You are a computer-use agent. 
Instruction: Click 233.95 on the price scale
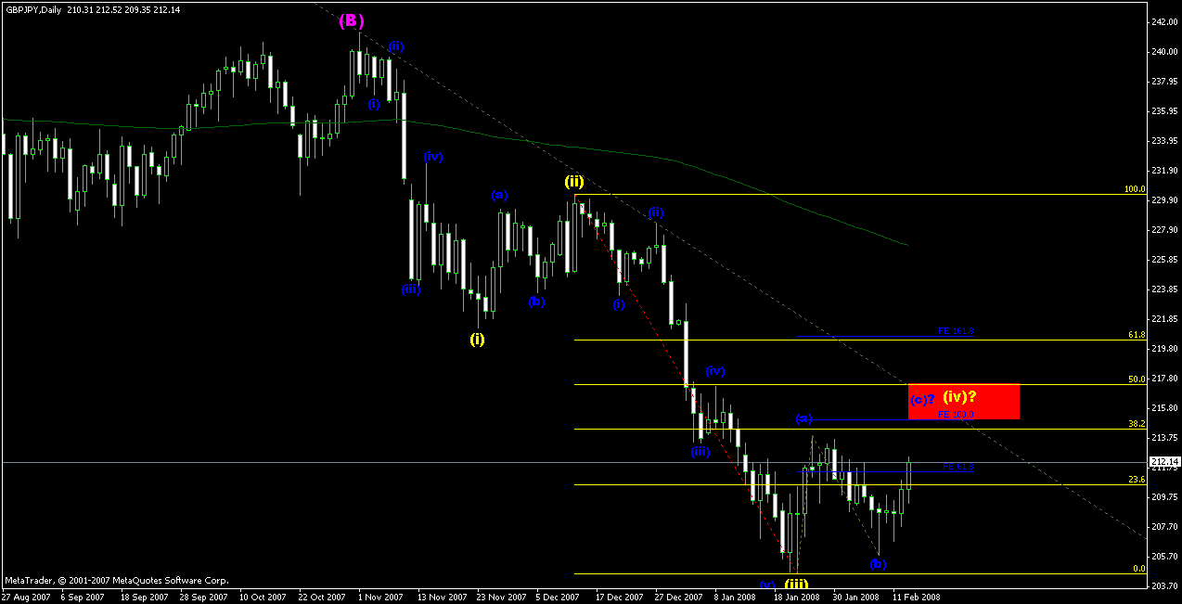[x=1163, y=140]
